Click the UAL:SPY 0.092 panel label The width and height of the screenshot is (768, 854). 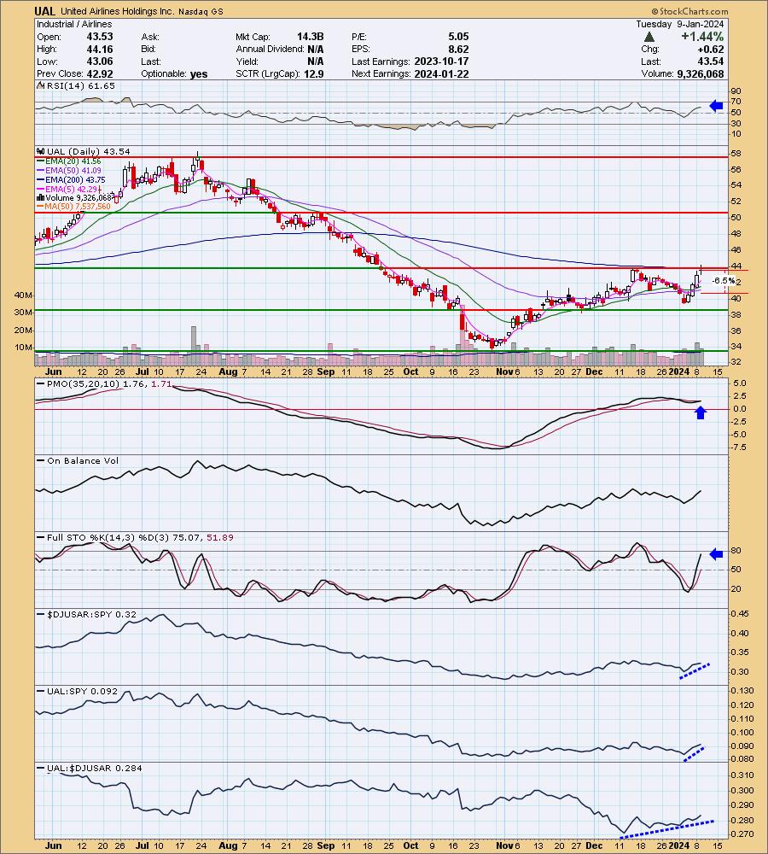point(82,691)
